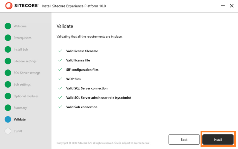The height and width of the screenshot is (149, 238).
Task: Open the Optional modules step label
Action: [26, 96]
